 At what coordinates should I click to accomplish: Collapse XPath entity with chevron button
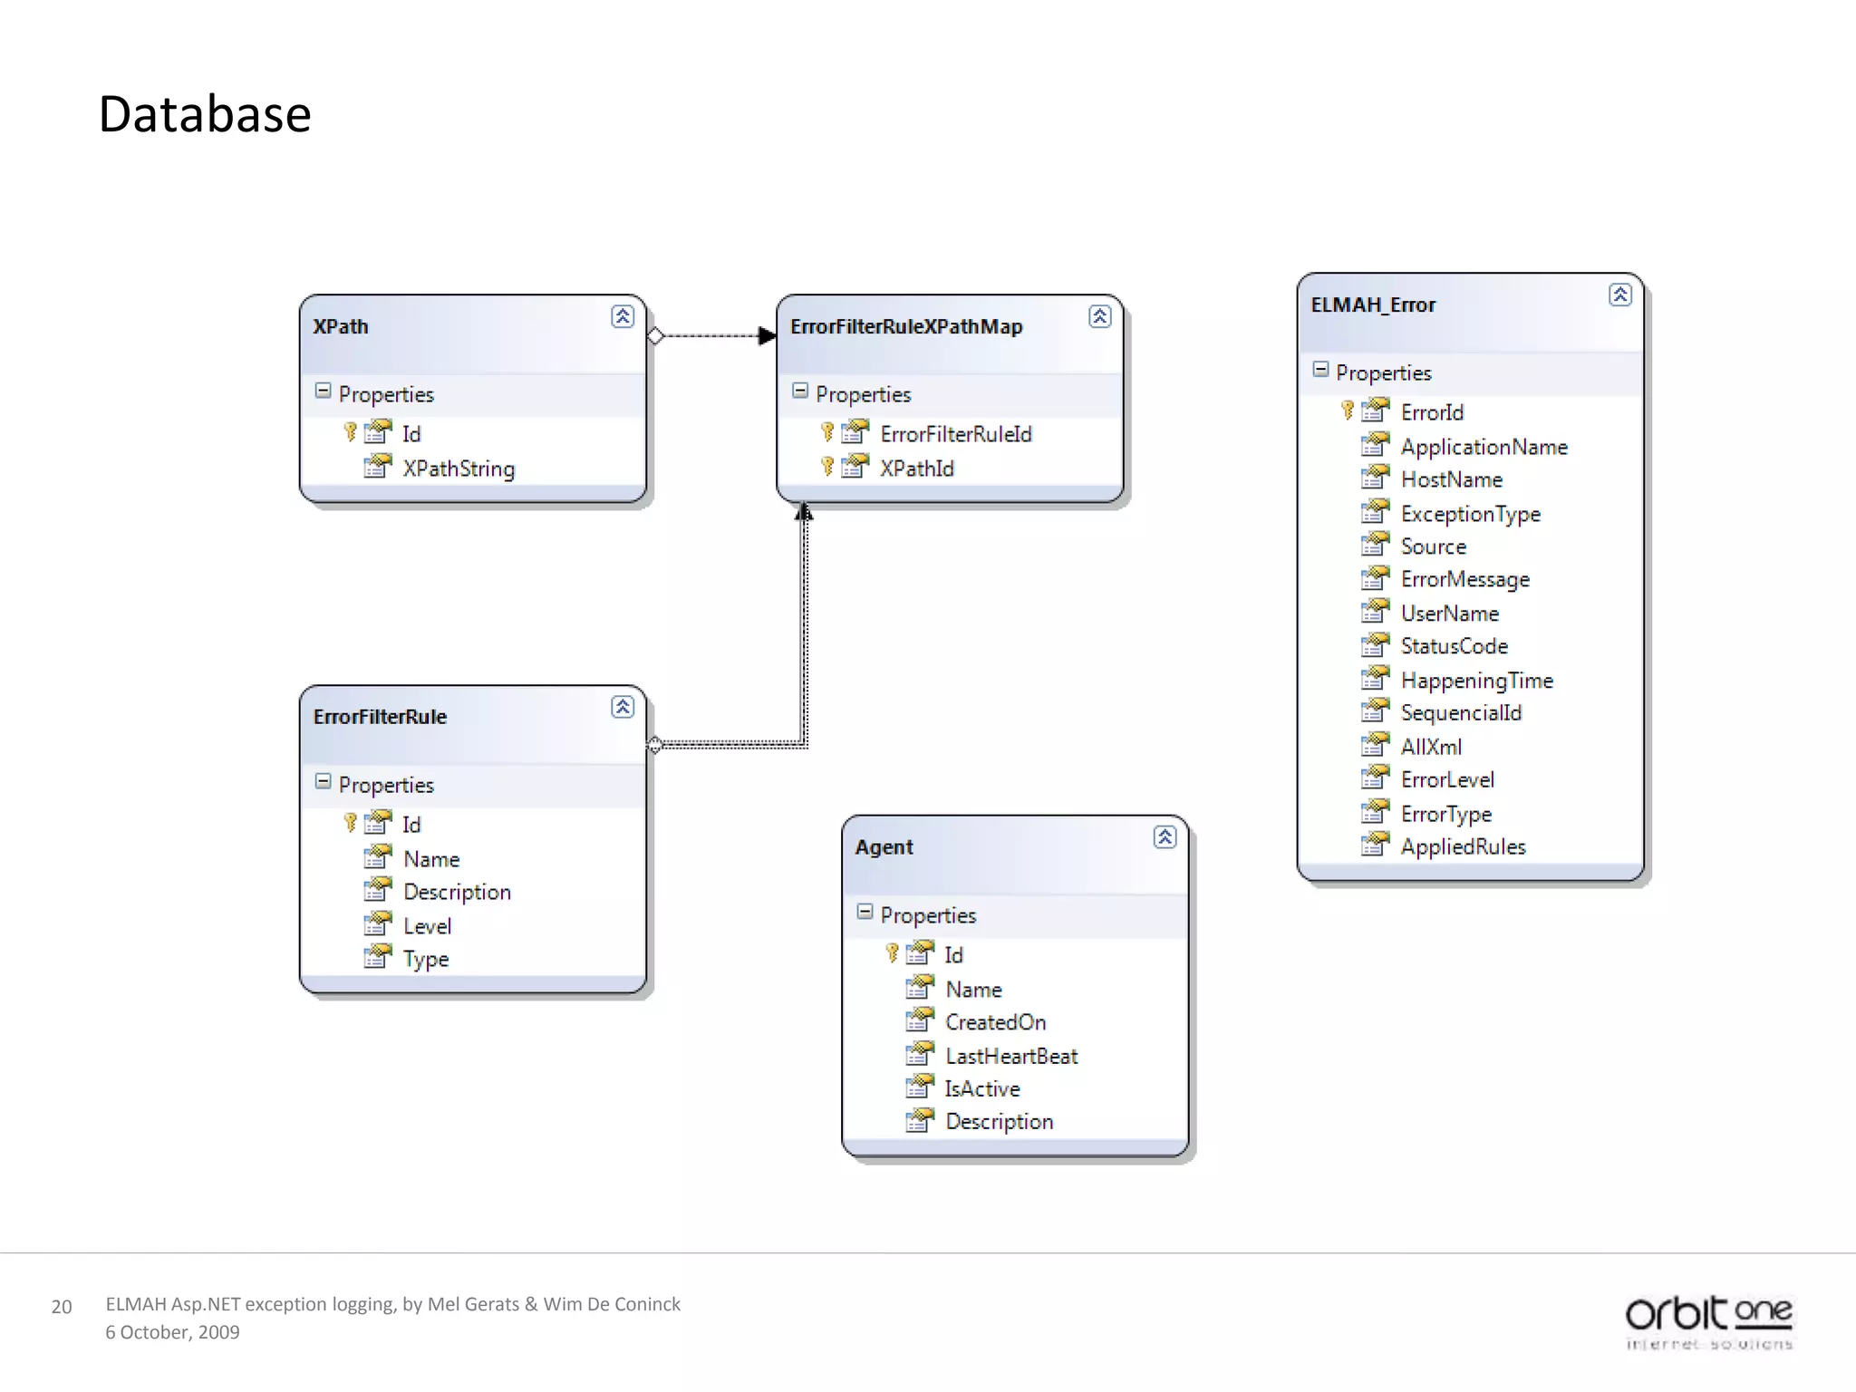coord(623,316)
